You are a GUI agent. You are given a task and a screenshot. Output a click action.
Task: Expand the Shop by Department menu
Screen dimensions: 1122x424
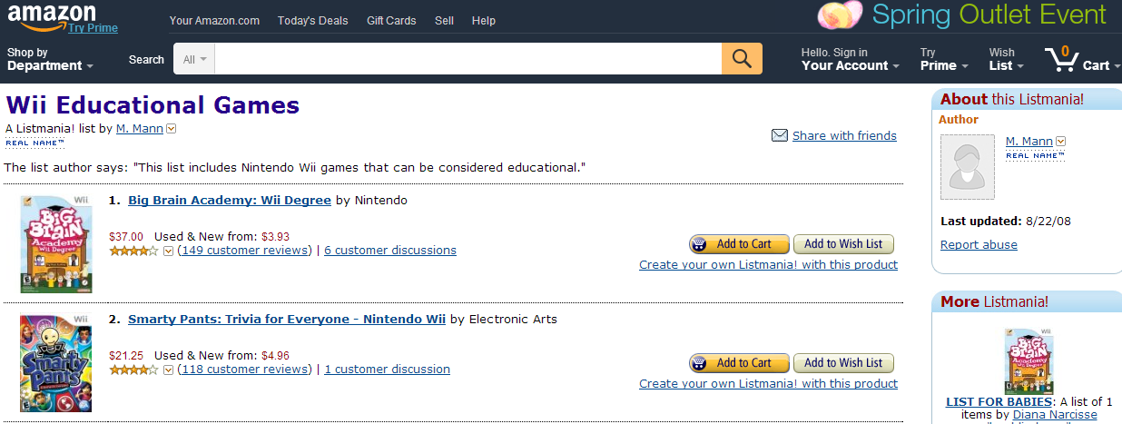50,60
